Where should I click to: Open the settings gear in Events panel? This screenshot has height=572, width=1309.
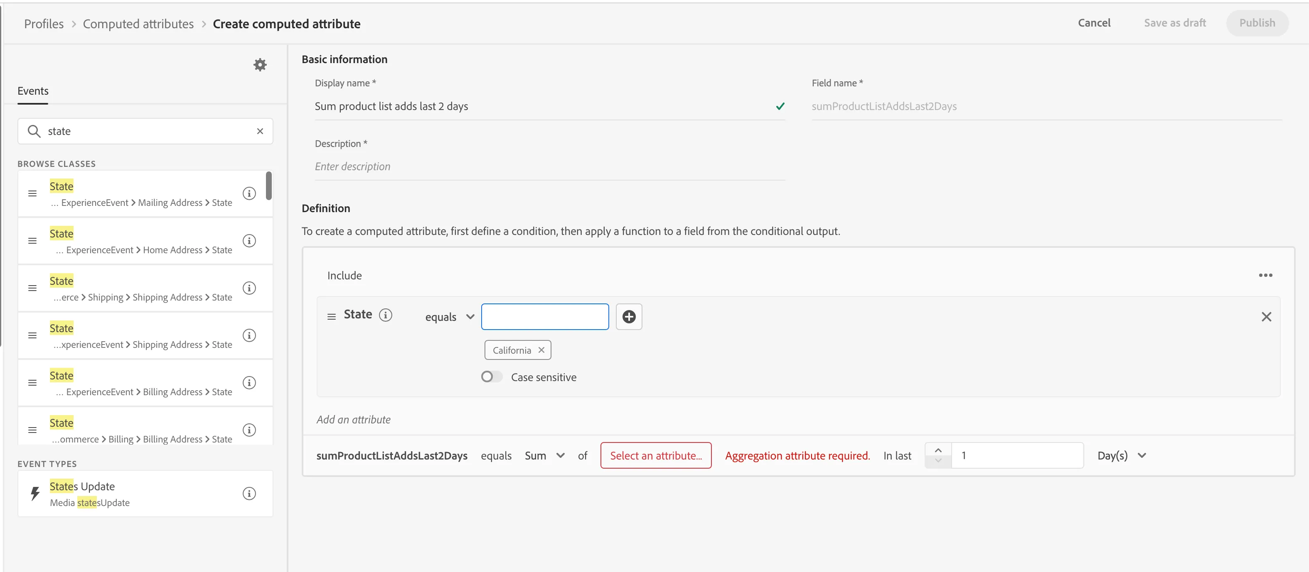coord(260,65)
